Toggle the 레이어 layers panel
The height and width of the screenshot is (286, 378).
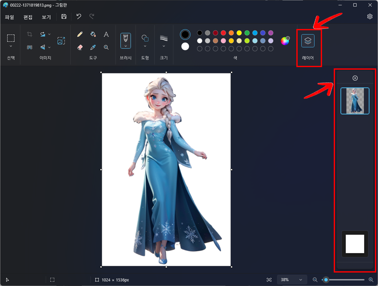click(x=308, y=41)
